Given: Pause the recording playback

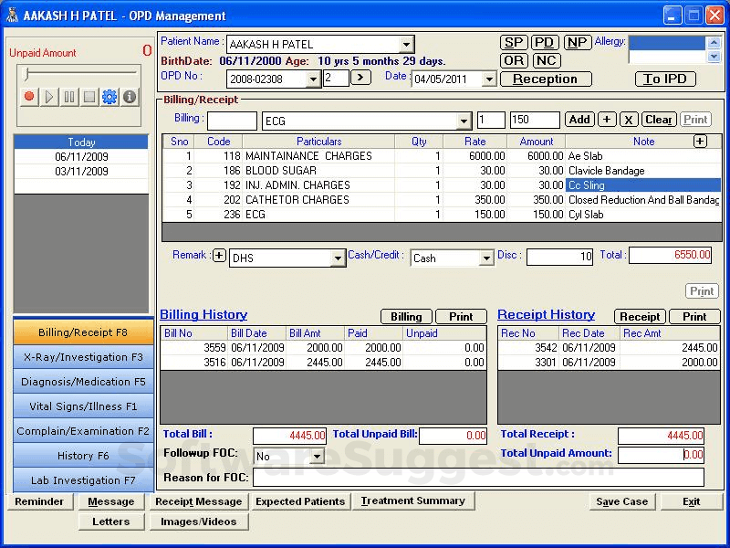Looking at the screenshot, I should (69, 97).
